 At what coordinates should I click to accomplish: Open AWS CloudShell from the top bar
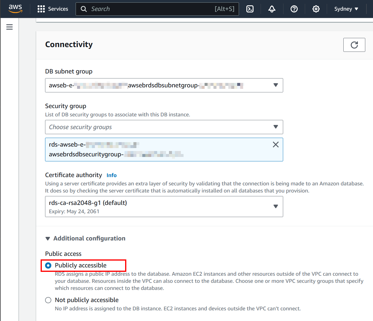(x=250, y=9)
